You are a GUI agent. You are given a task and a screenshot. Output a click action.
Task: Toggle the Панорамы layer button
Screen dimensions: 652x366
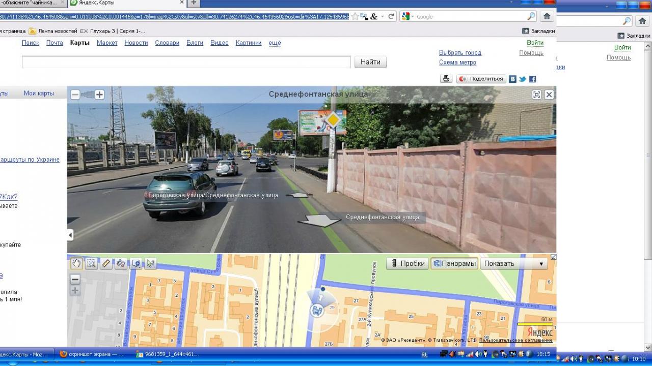click(x=454, y=263)
